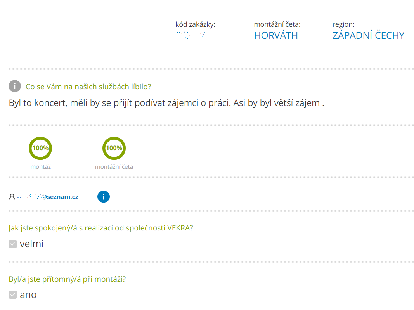414x310 pixels.
Task: Click the customer comment text 'Byl to koncert'
Action: click(166, 103)
